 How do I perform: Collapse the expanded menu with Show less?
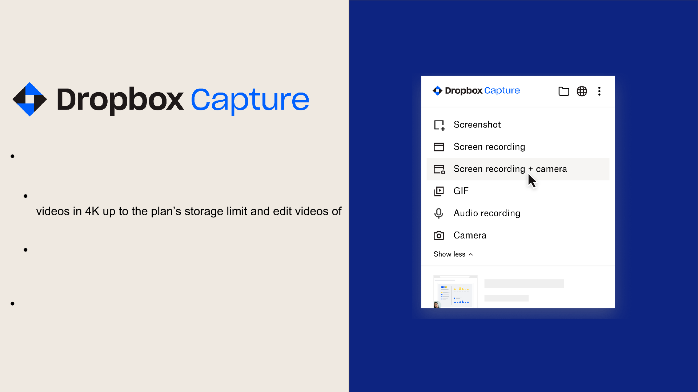[453, 254]
